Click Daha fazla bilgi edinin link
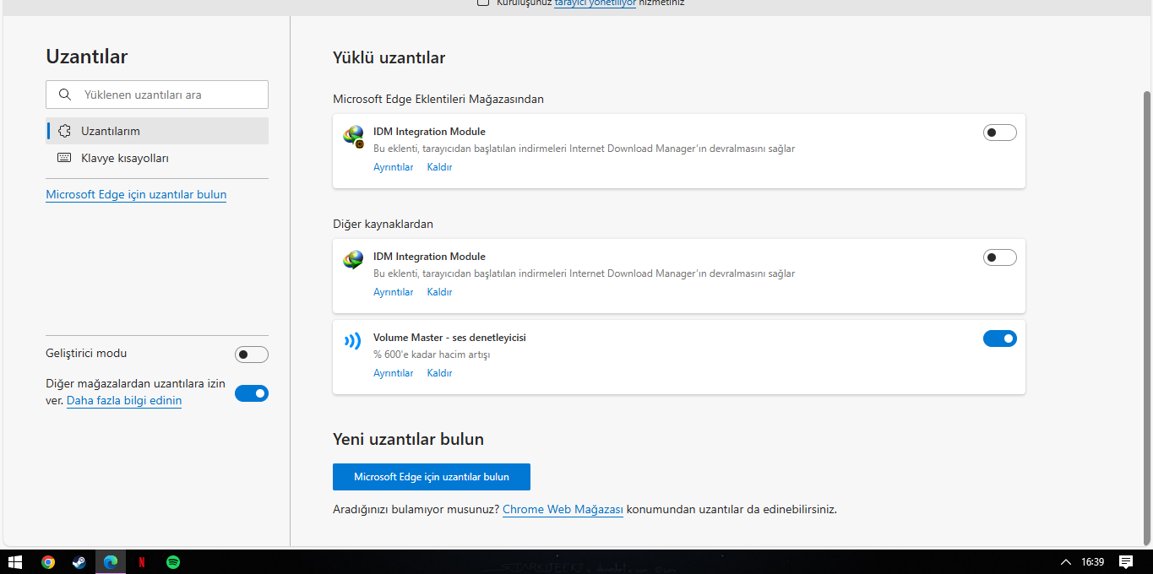Viewport: 1153px width, 574px height. 124,400
